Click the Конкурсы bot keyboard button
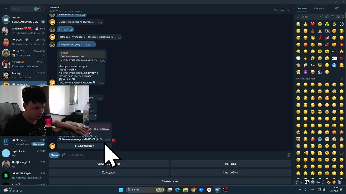The height and width of the screenshot is (194, 346). coord(109,172)
